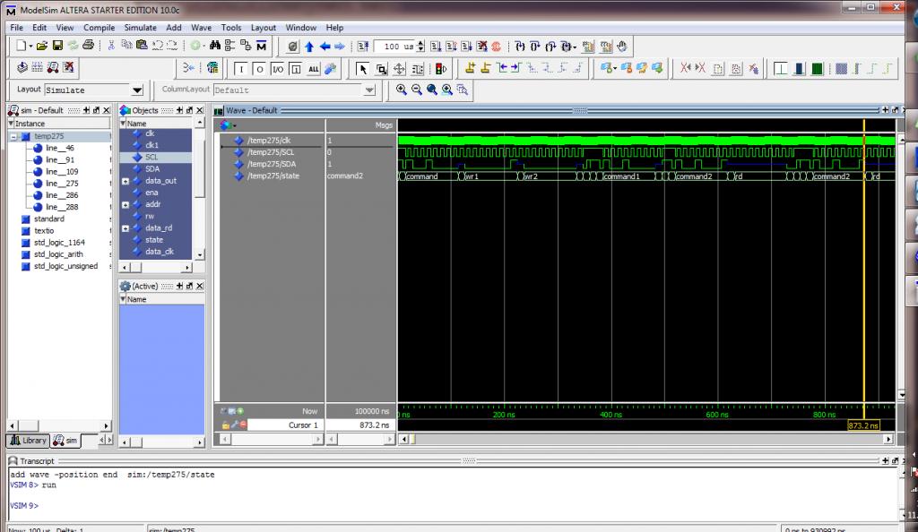Select the /temp275/SDA signal in Wave
This screenshot has width=918, height=532.
pyautogui.click(x=269, y=164)
